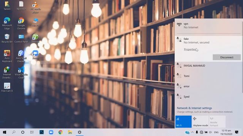This screenshot has width=243, height=136.
Task: Launch Avro Keyboard shortcut
Action: pos(7,56)
